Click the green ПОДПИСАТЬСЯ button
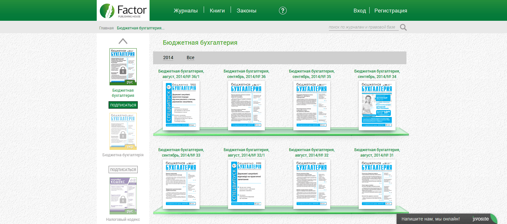This screenshot has width=507, height=224. pos(123,105)
